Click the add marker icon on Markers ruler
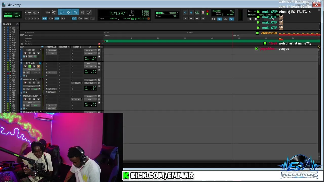Screen dimensions: 324x182 point(102,44)
